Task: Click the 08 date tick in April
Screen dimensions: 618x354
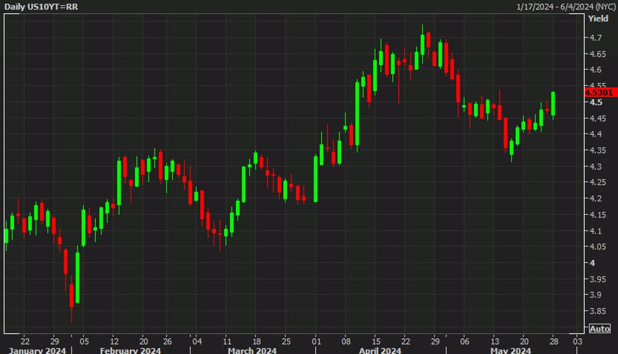Action: [345, 341]
